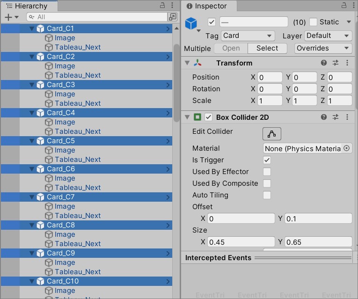Select Tableau_Next under Card_C3
The height and width of the screenshot is (299, 358).
tap(78, 103)
